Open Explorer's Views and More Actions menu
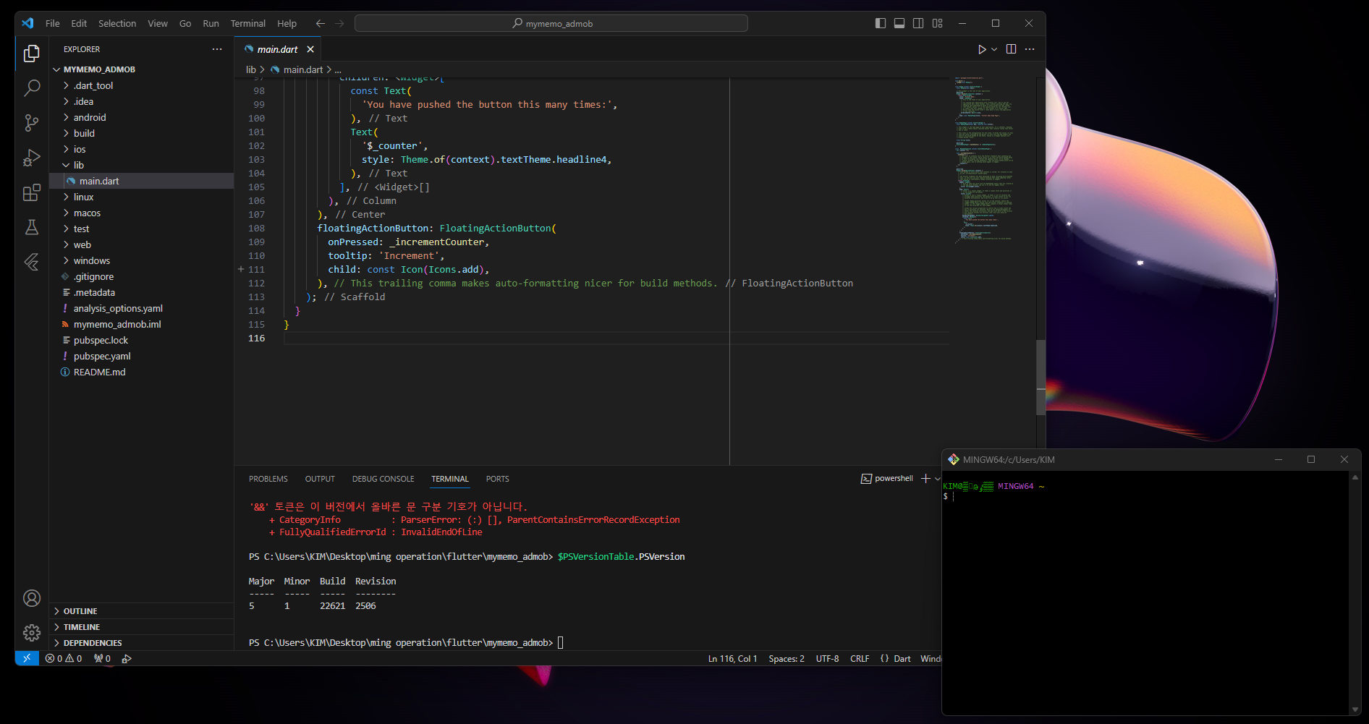The image size is (1369, 724). click(217, 49)
